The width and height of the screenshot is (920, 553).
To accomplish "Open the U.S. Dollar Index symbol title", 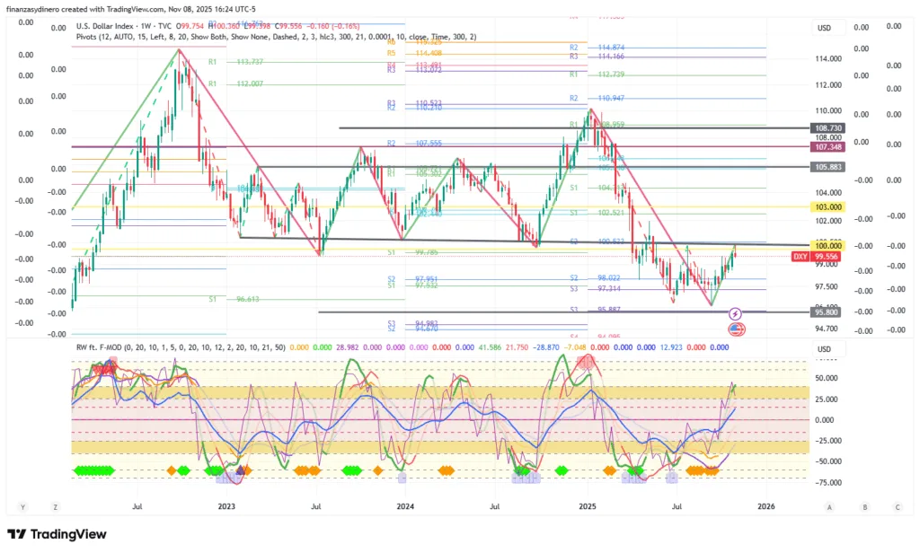I will tap(113, 25).
